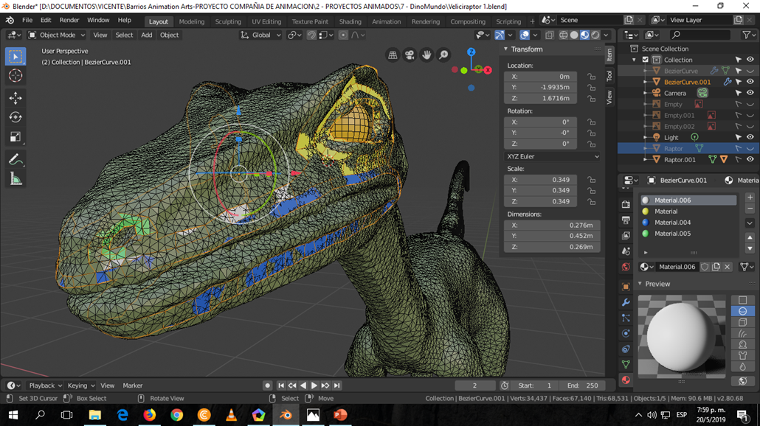
Task: Click the Add menu in viewport header
Action: (x=146, y=35)
